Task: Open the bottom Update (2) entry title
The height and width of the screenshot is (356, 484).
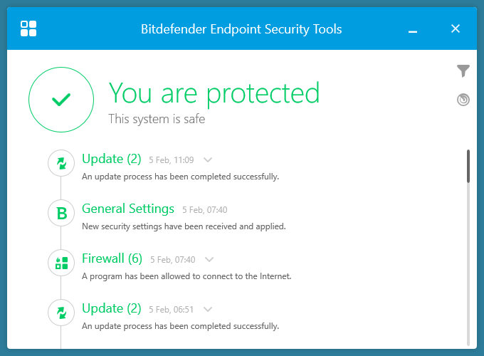Action: point(112,308)
